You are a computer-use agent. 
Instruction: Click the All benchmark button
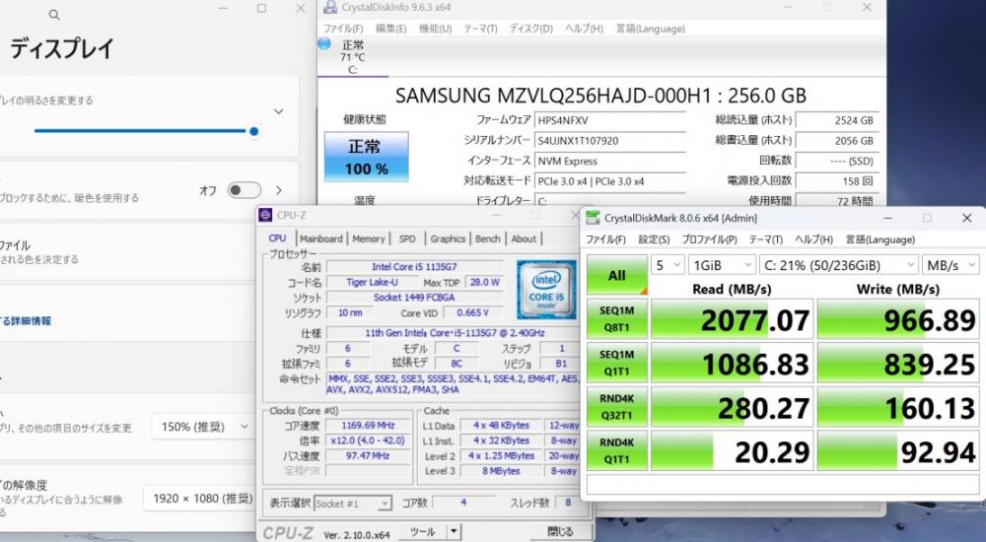[x=617, y=275]
